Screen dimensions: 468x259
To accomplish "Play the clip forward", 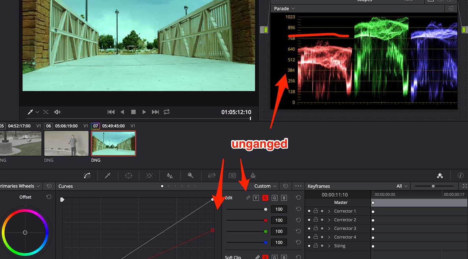I will point(144,112).
